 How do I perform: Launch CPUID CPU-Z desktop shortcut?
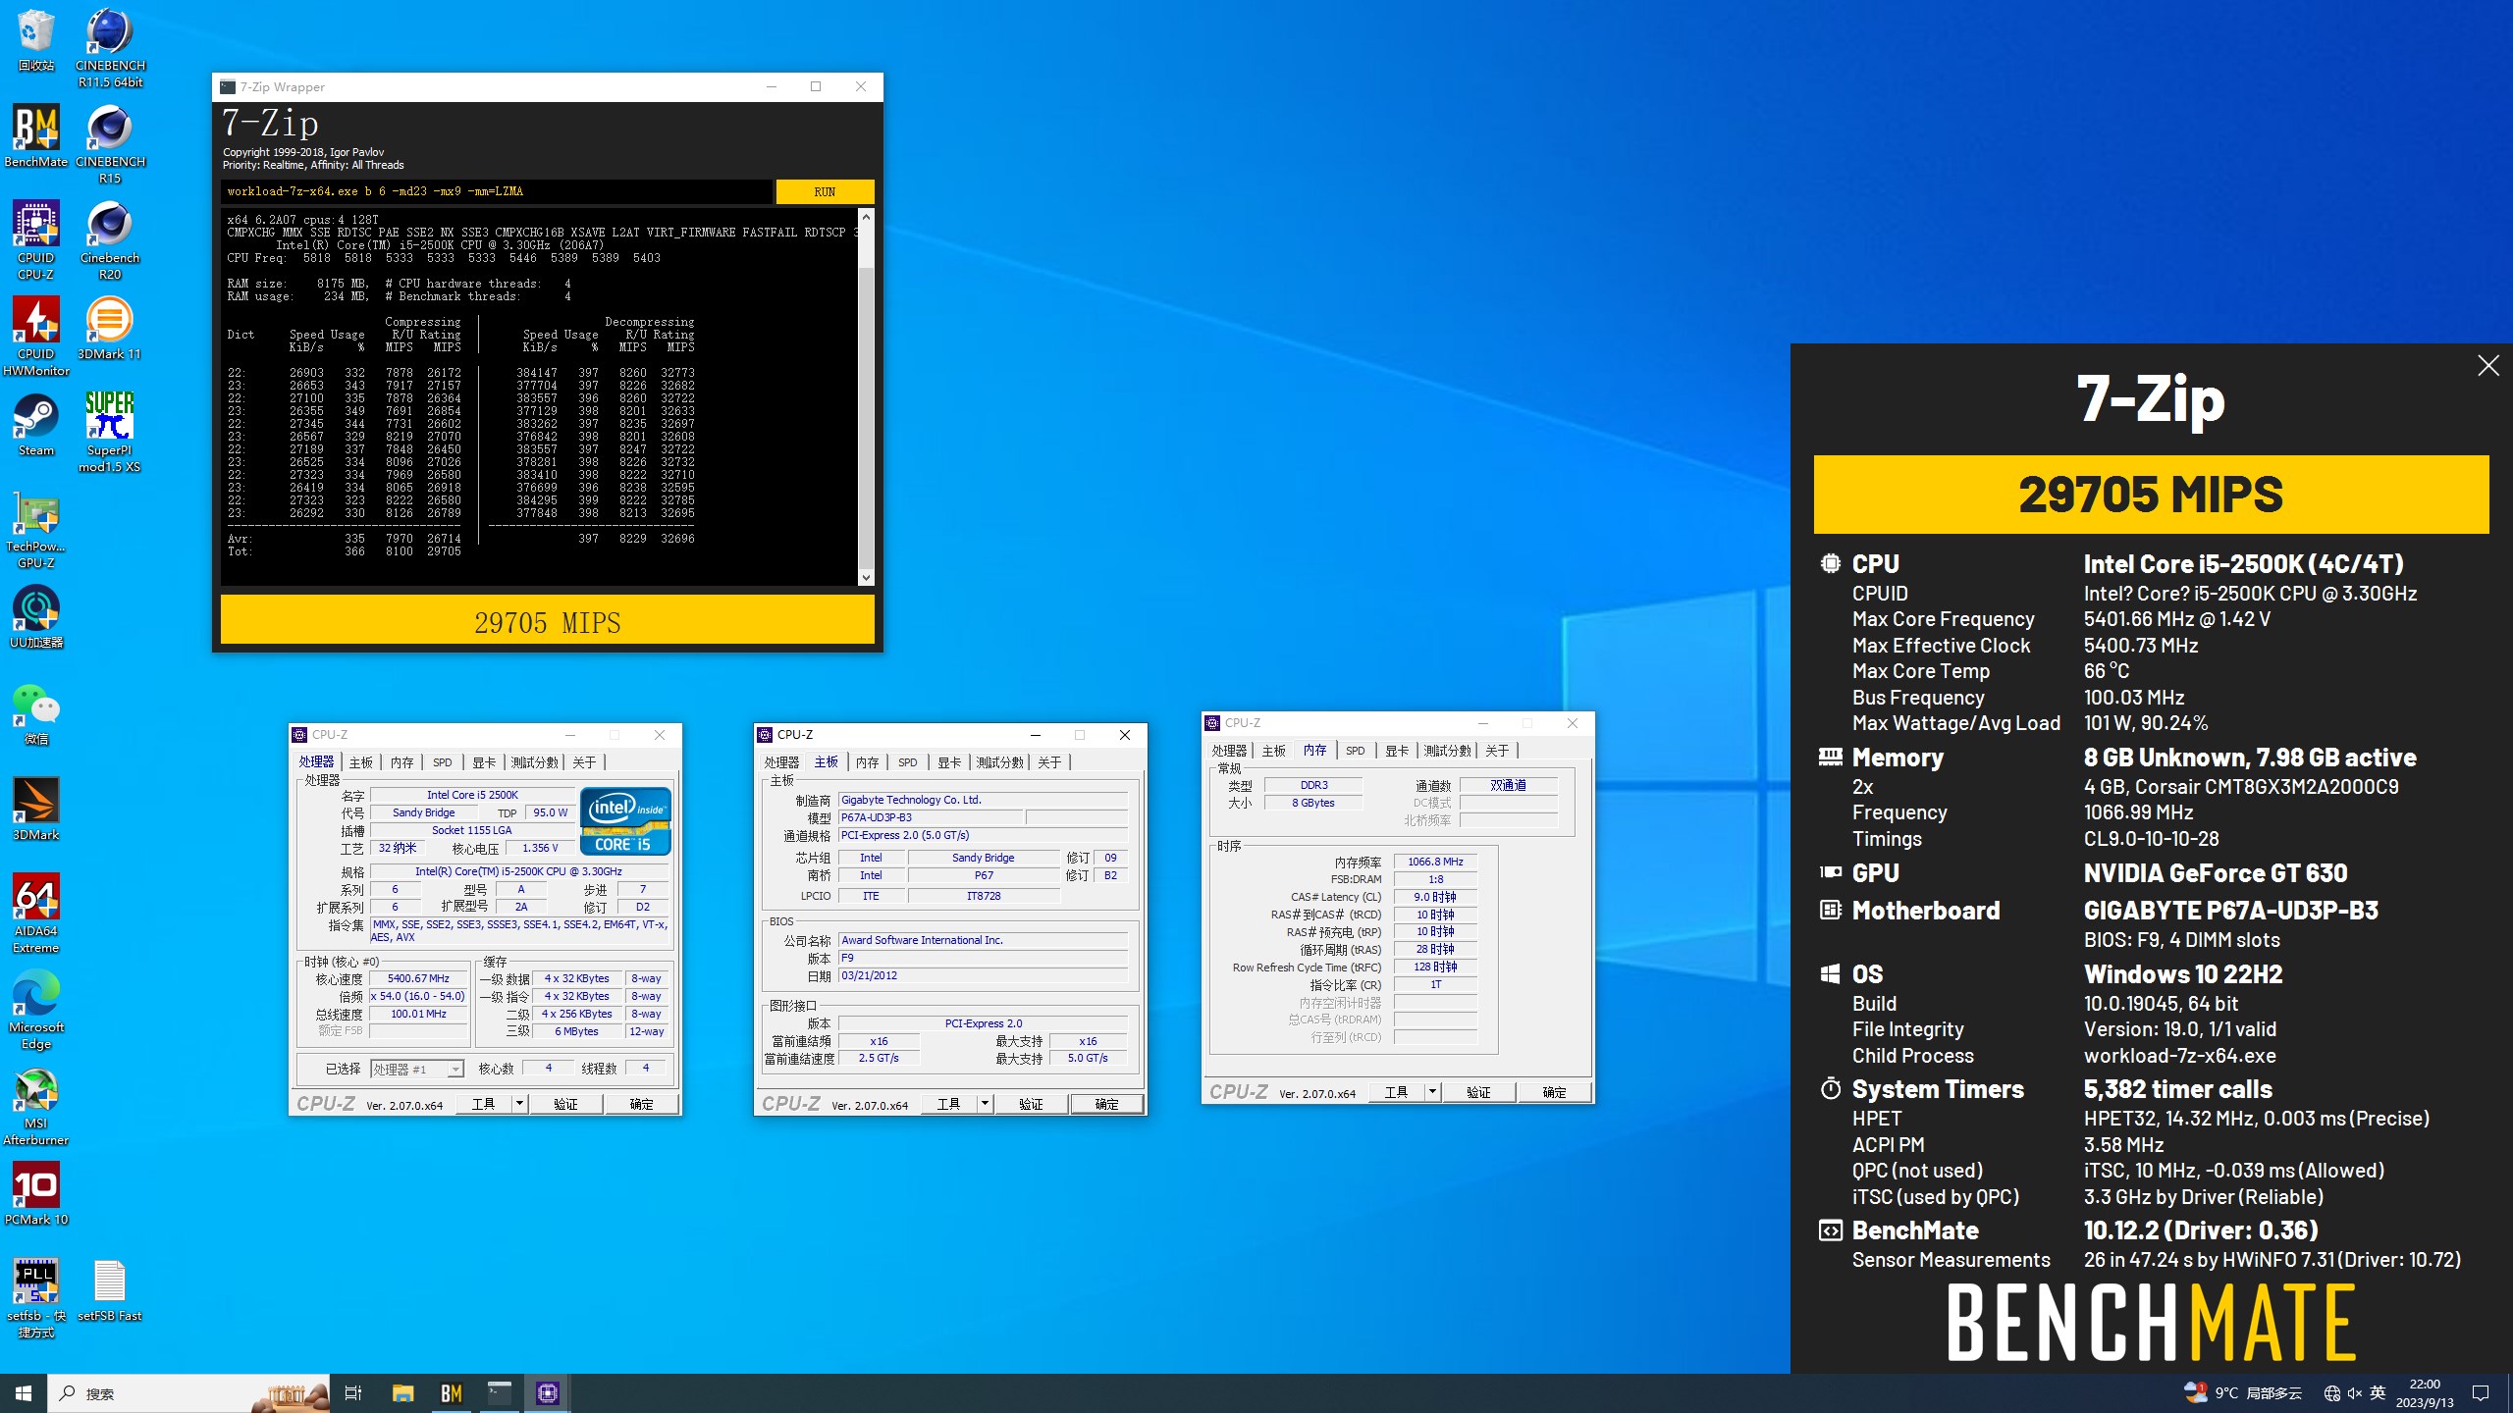tap(36, 240)
